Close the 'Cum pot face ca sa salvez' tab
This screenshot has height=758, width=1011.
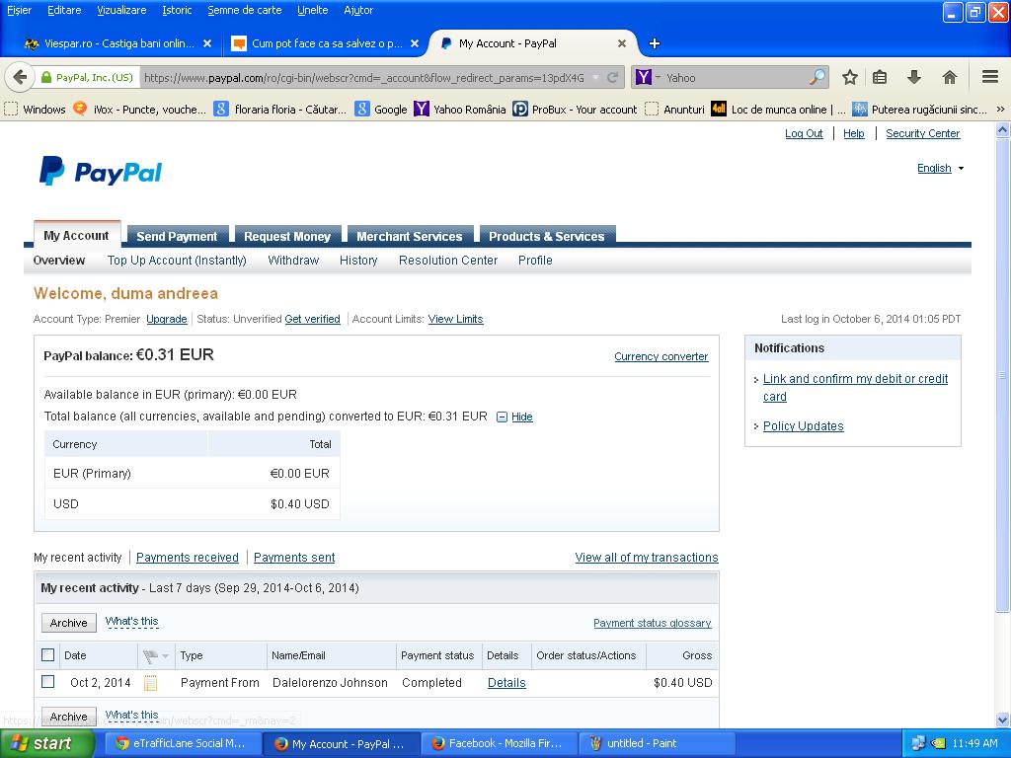click(415, 43)
